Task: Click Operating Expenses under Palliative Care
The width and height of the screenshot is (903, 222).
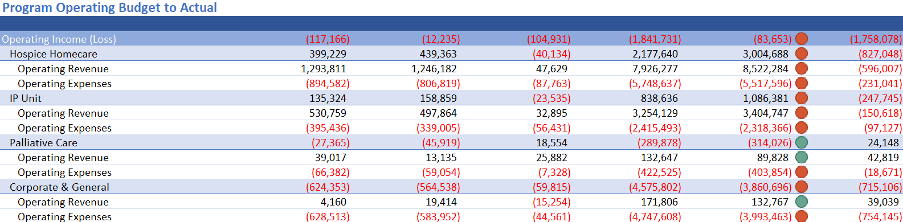Action: point(64,172)
